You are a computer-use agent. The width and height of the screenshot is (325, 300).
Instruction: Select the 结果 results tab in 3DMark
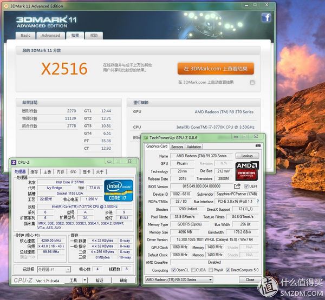[x=75, y=36]
